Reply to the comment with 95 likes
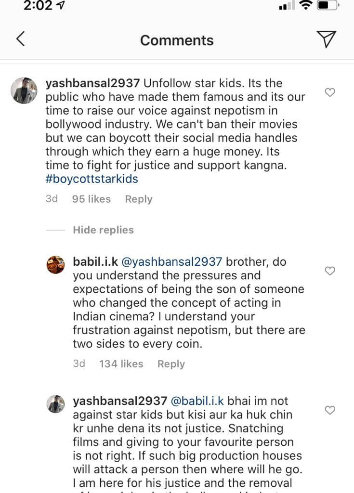The width and height of the screenshot is (354, 493). 138,199
